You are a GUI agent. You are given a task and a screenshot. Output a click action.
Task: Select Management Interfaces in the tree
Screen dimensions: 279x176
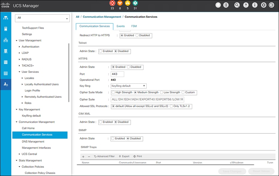[36, 148]
